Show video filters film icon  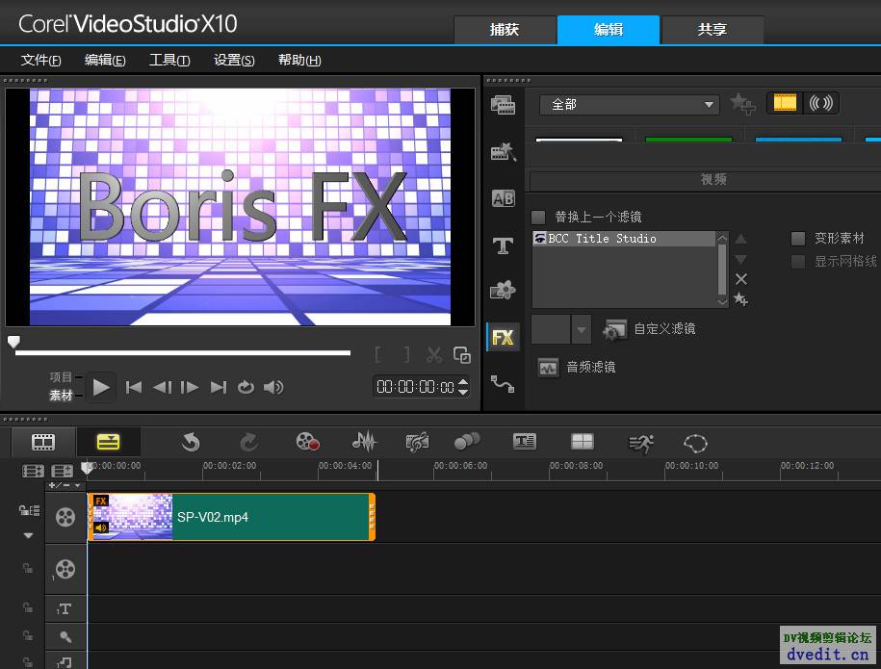point(785,103)
